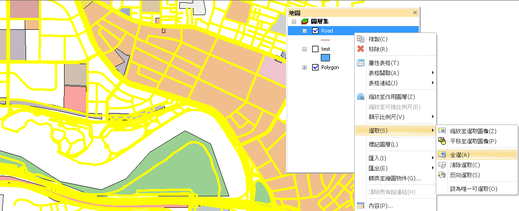
Task: Choose 設為唯一可選取(O) in submenu
Action: (x=476, y=189)
